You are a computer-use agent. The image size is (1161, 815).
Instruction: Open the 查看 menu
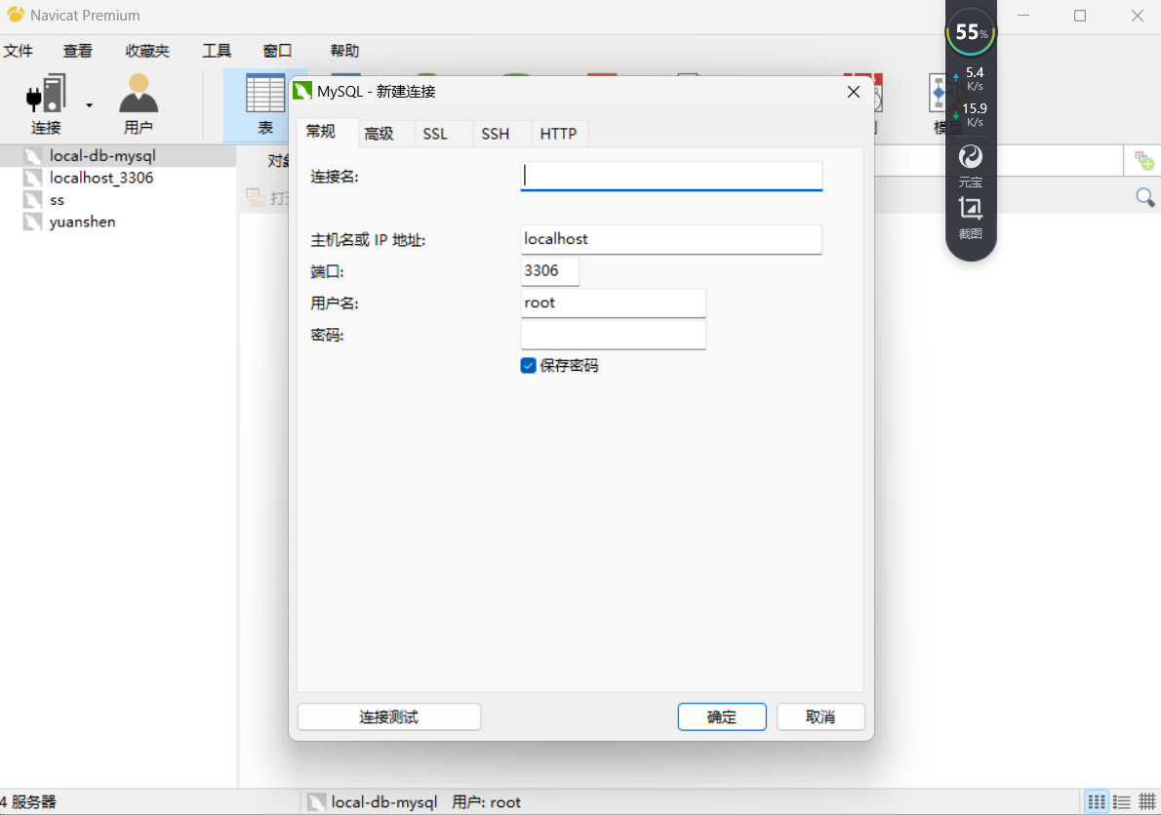[x=78, y=51]
